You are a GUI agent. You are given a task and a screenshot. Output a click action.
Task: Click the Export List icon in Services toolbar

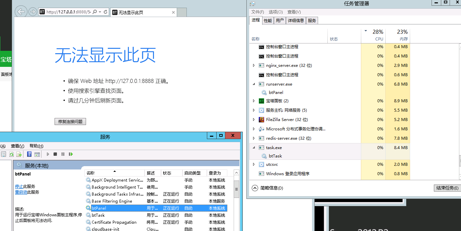(19, 154)
